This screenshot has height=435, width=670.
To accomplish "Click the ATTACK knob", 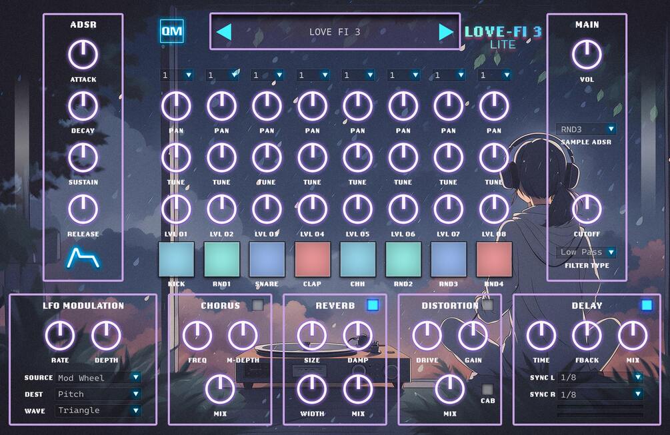I will [x=83, y=55].
